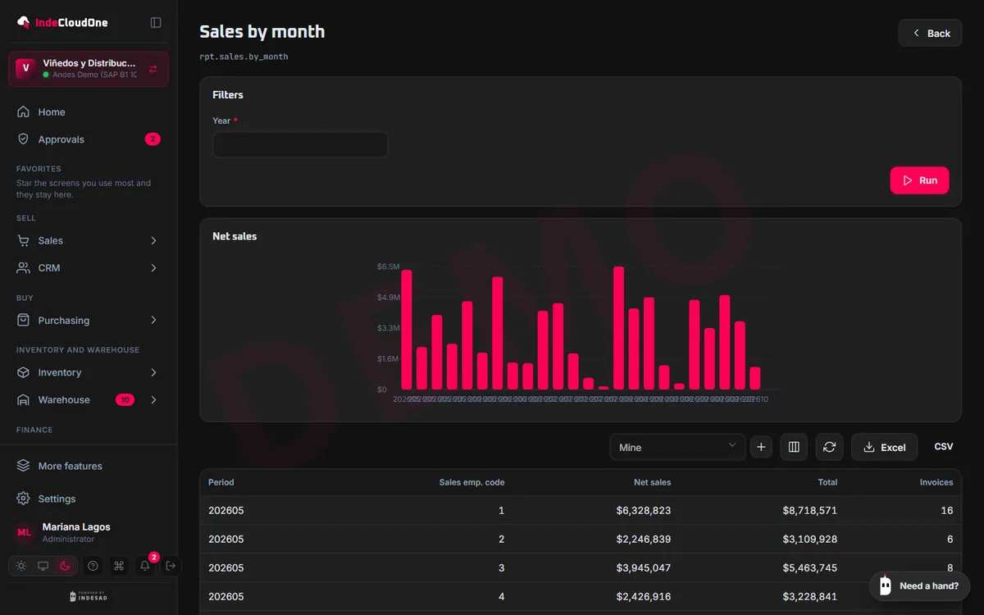The width and height of the screenshot is (984, 615).
Task: Open the Mine view dropdown
Action: pyautogui.click(x=677, y=447)
